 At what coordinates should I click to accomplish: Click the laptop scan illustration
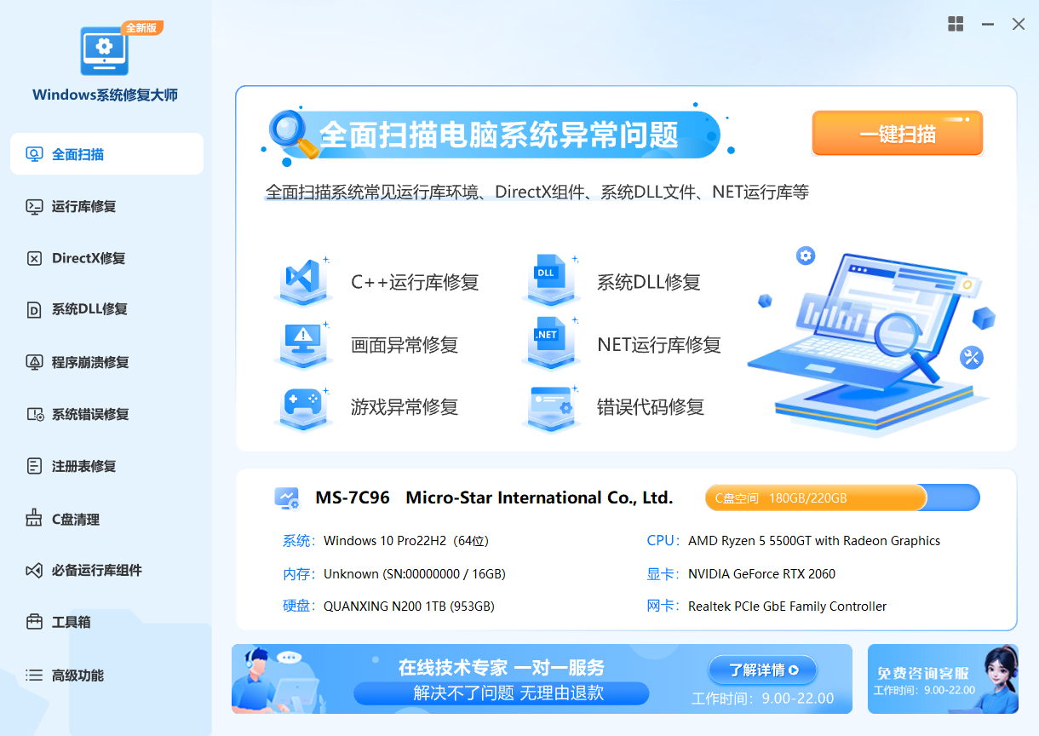pyautogui.click(x=870, y=341)
